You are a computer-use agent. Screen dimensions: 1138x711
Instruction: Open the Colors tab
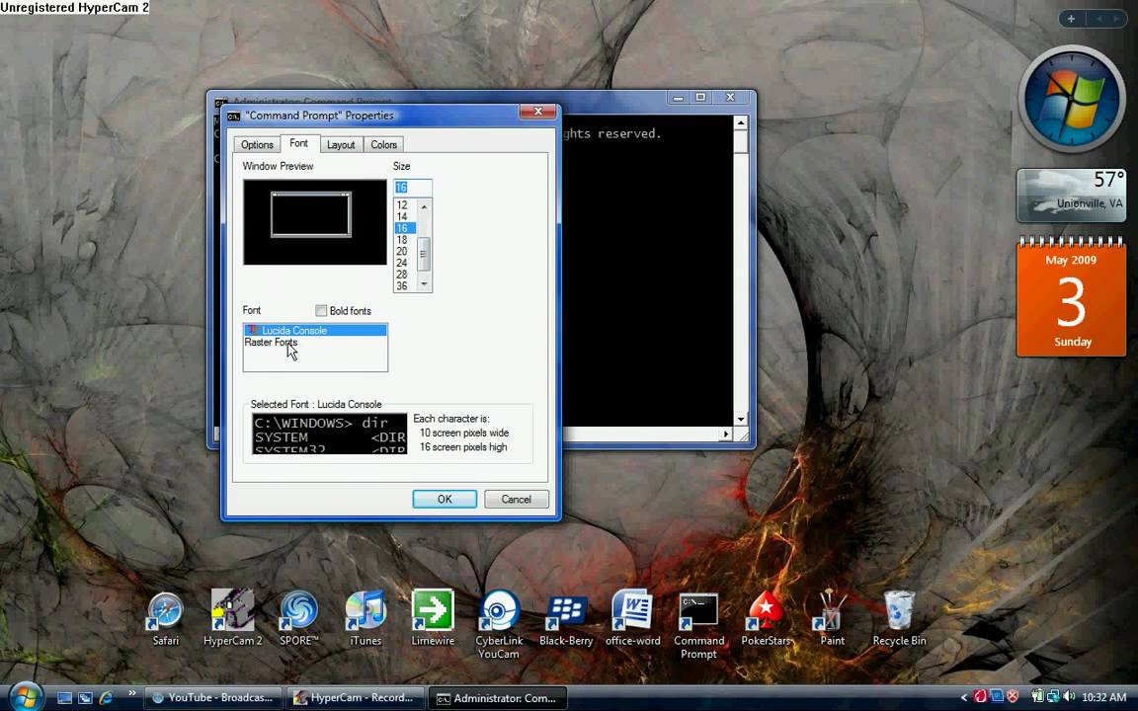[x=383, y=144]
